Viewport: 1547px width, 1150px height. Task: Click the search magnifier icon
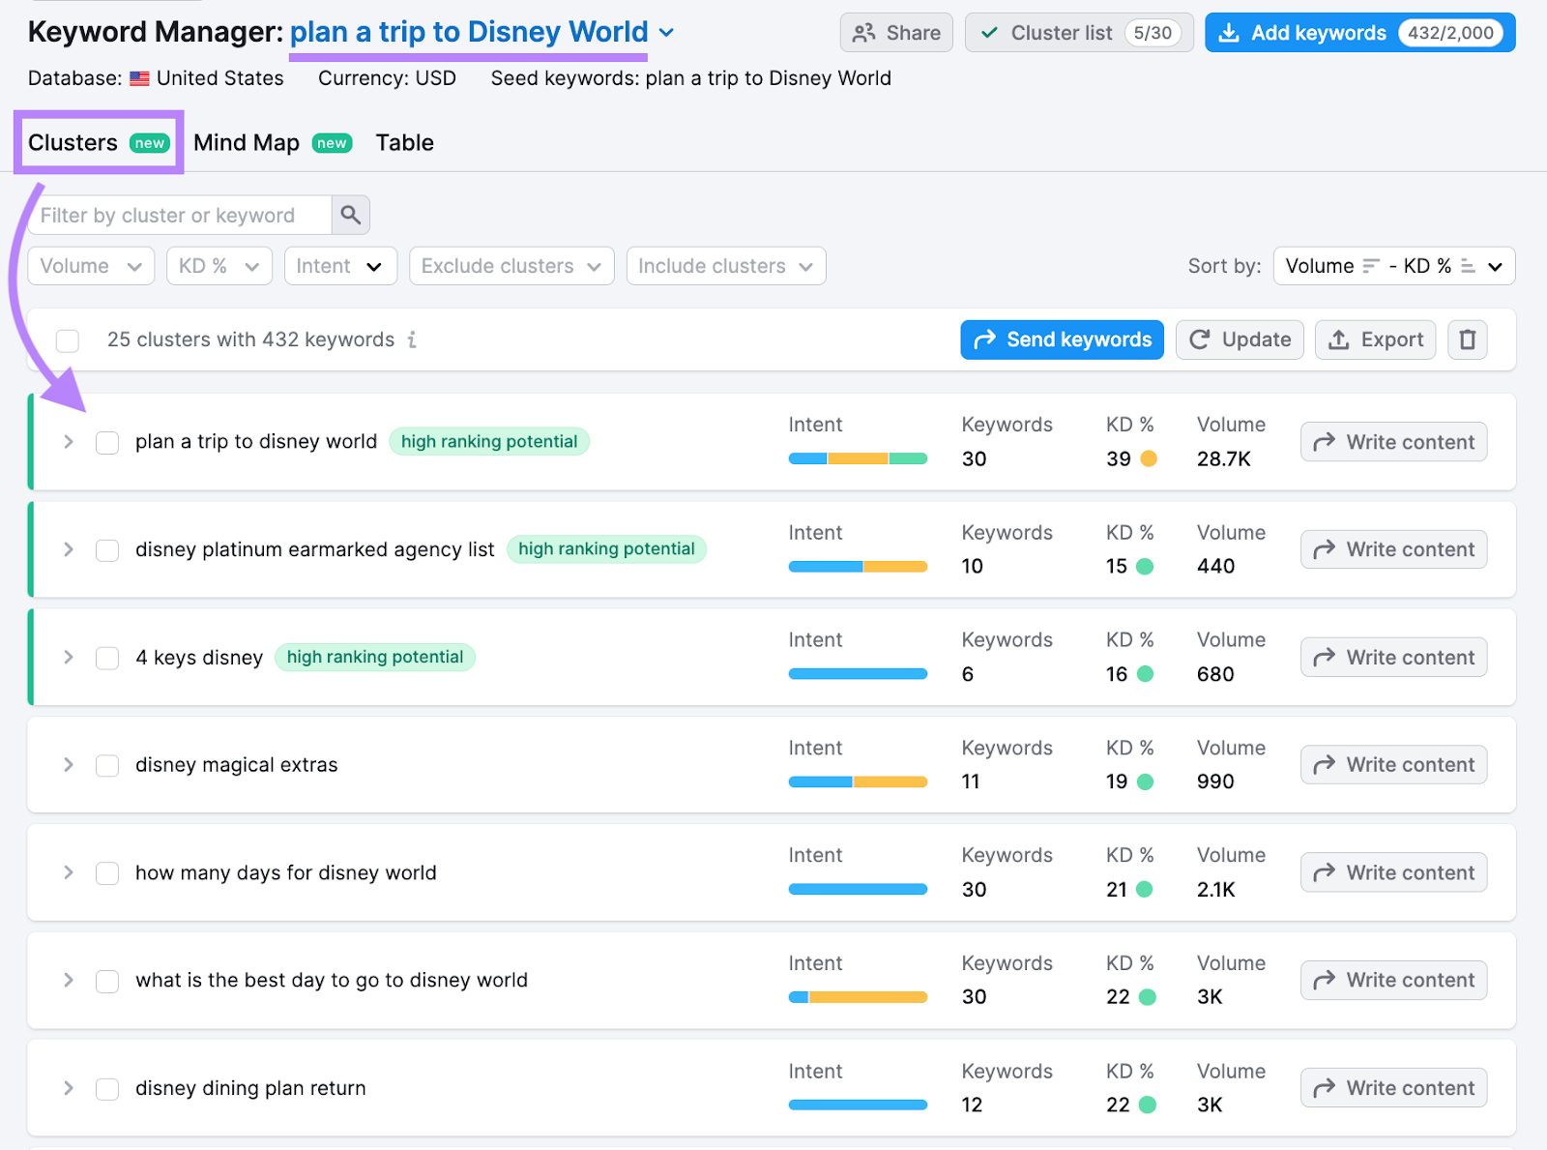[350, 215]
